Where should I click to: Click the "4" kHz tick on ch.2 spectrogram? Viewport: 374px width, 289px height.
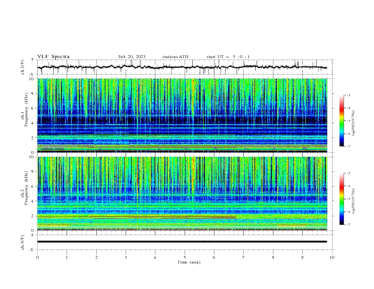tap(33, 201)
